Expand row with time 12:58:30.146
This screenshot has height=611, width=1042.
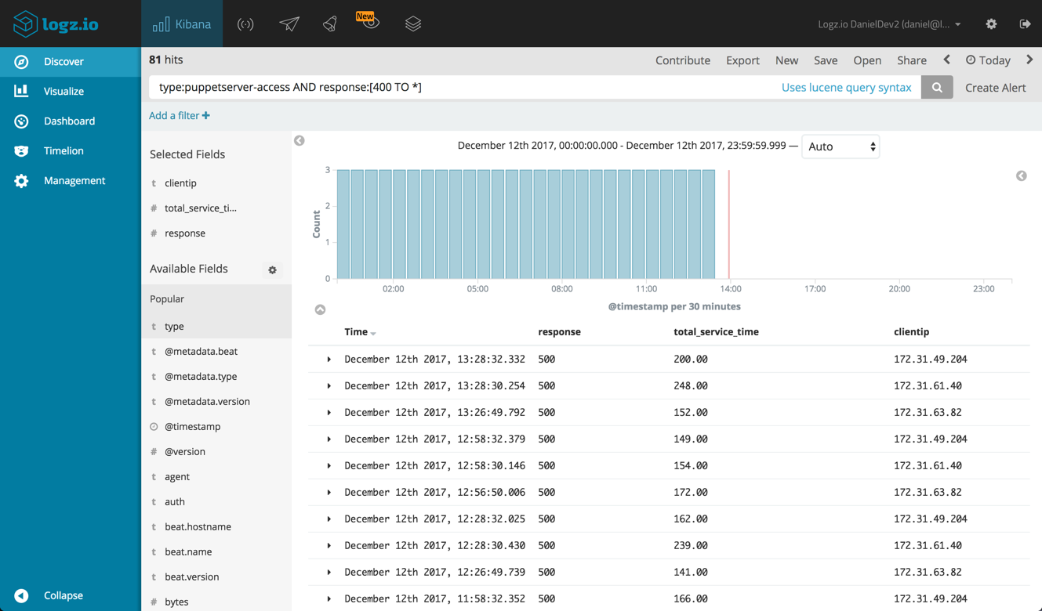(329, 466)
